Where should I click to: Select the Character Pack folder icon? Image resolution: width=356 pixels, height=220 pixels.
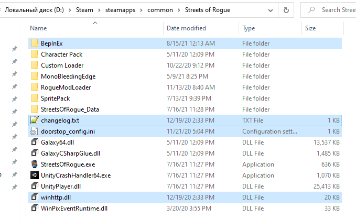(x=35, y=54)
